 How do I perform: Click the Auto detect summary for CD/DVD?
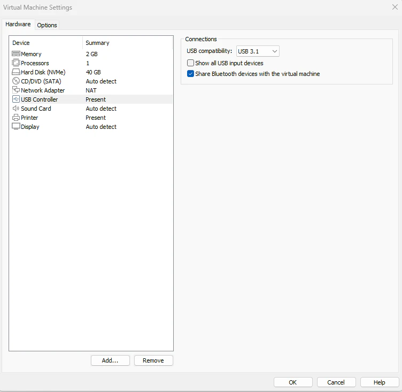click(101, 81)
